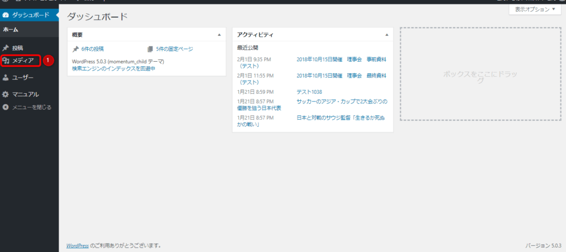Collapse the アクティビティ widget panel

386,35
